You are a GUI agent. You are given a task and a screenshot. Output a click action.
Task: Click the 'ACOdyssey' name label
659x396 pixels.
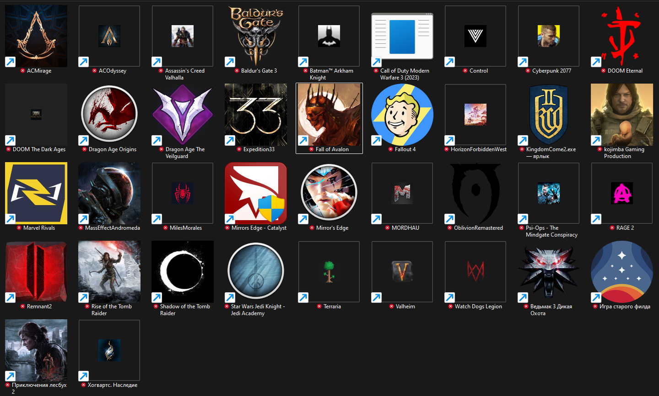112,71
